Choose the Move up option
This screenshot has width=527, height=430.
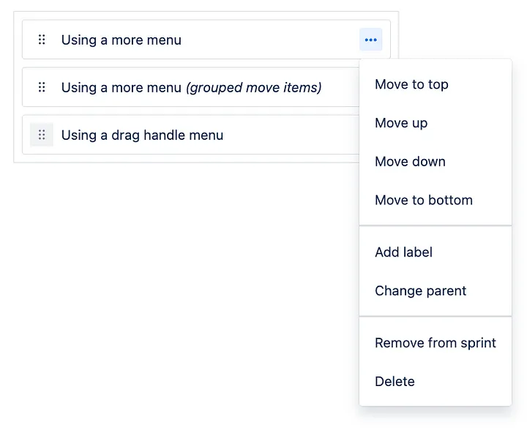pos(401,123)
